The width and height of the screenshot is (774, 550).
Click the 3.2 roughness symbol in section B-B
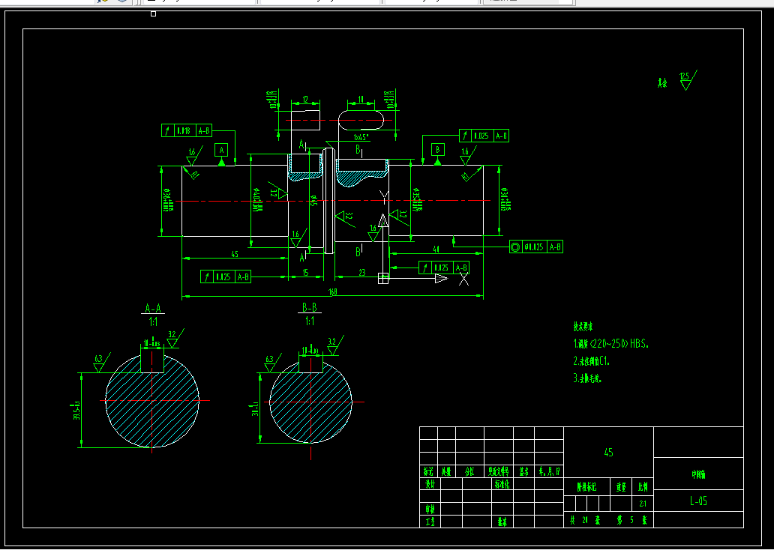334,345
